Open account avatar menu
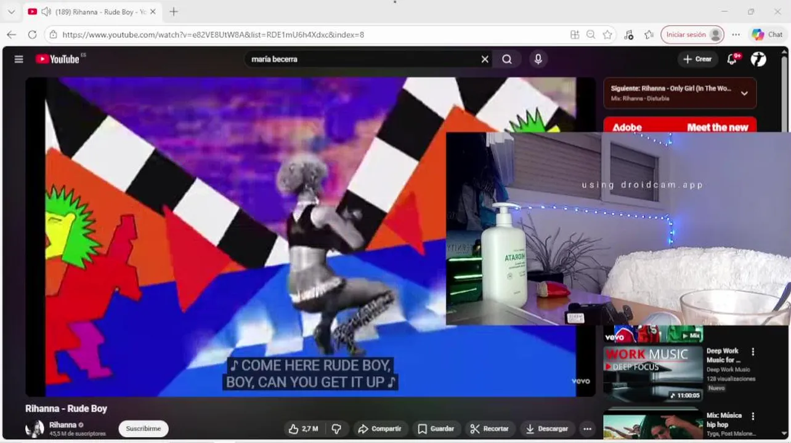The image size is (791, 443). pyautogui.click(x=758, y=59)
